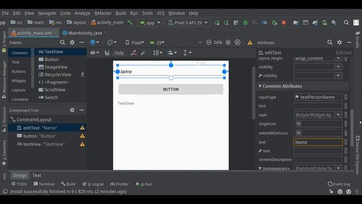The height and width of the screenshot is (204, 362).
Task: Open the Profiler gauge icon in toolbar
Action: click(265, 23)
